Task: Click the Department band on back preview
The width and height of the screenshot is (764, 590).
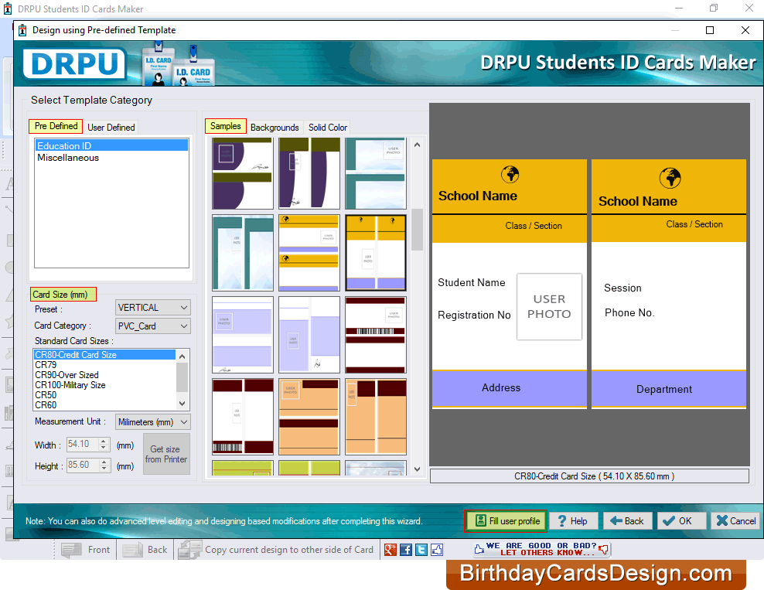Action: pos(668,389)
